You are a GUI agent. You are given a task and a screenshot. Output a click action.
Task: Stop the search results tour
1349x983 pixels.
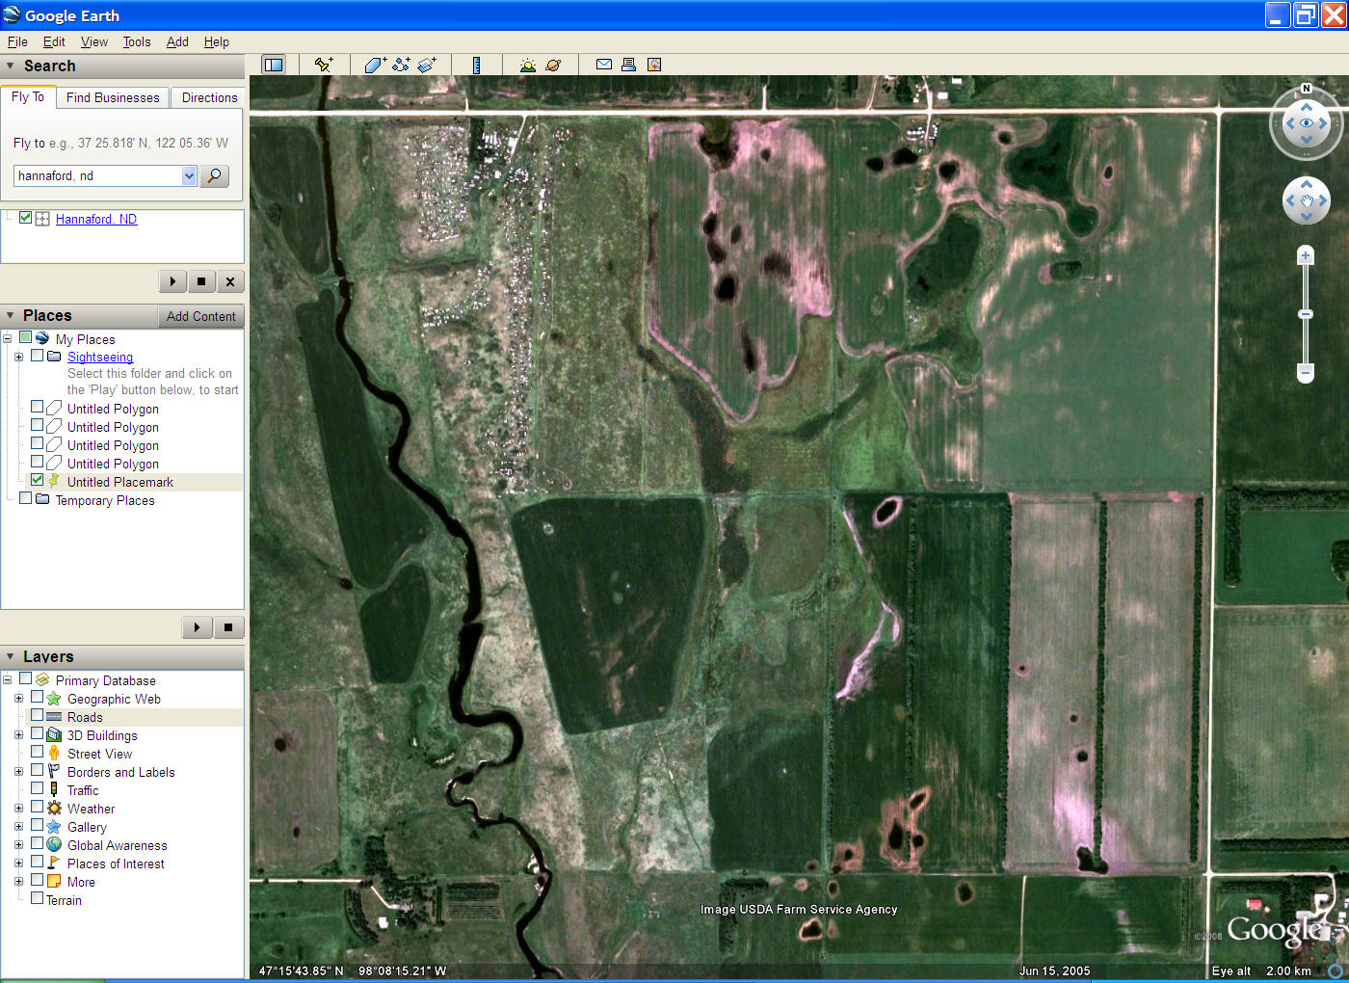pyautogui.click(x=200, y=281)
